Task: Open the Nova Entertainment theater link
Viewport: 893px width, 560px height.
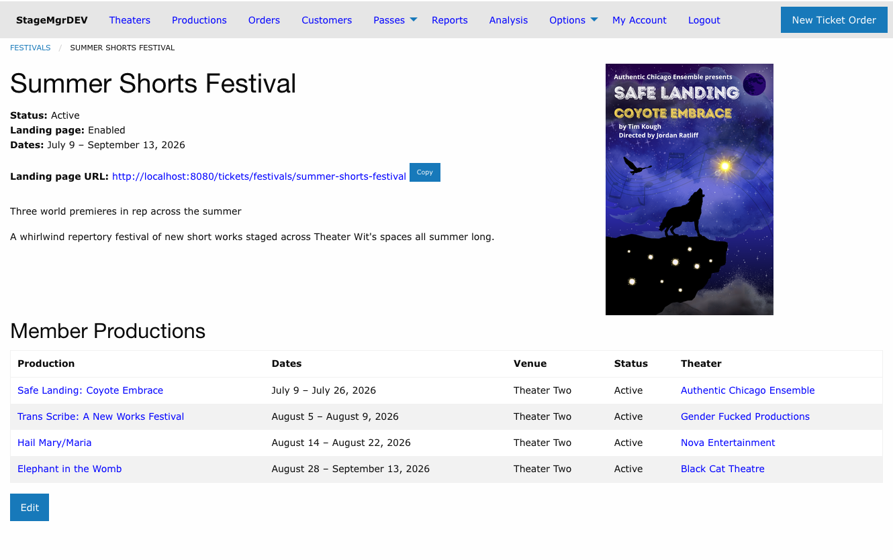Action: click(x=728, y=443)
